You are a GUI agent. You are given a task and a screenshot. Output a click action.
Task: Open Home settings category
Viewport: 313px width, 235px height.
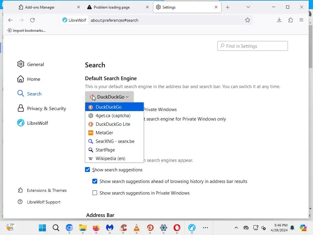click(29, 79)
